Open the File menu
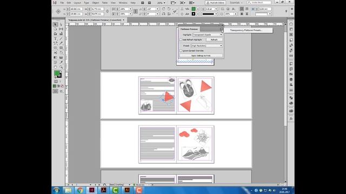The image size is (346, 194). [62, 3]
